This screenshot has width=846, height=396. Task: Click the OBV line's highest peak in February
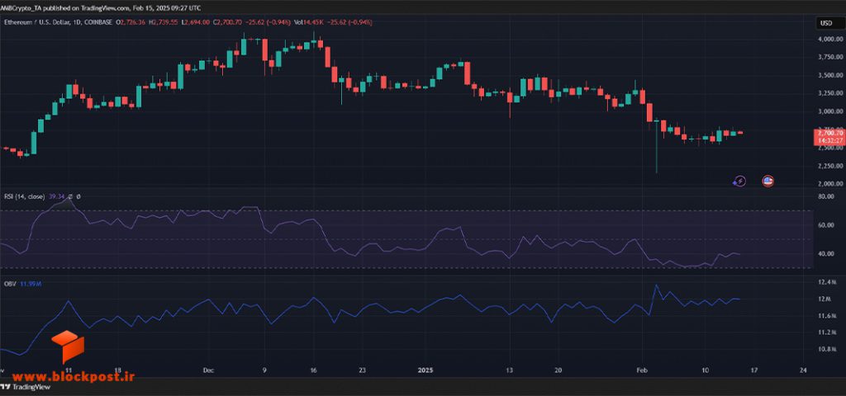[657, 285]
